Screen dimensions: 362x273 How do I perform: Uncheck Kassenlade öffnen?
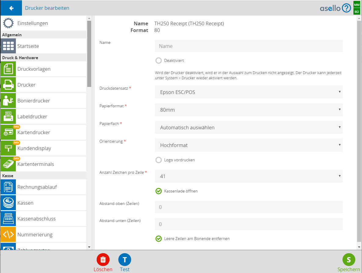[159, 191]
